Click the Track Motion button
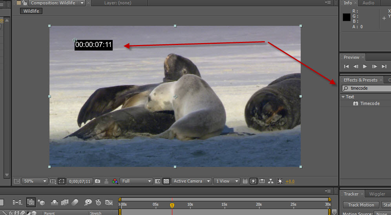Viewport: 391px width, 215px height. pyautogui.click(x=361, y=205)
